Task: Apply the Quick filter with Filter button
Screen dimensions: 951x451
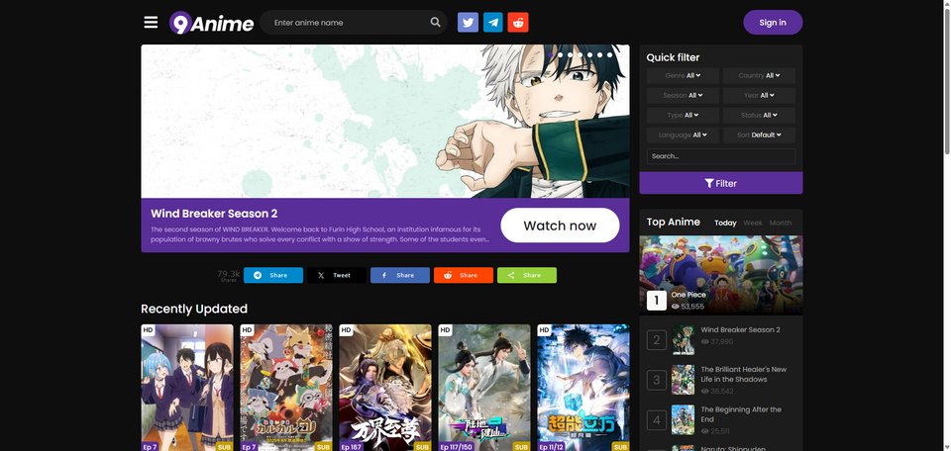Action: [x=721, y=183]
